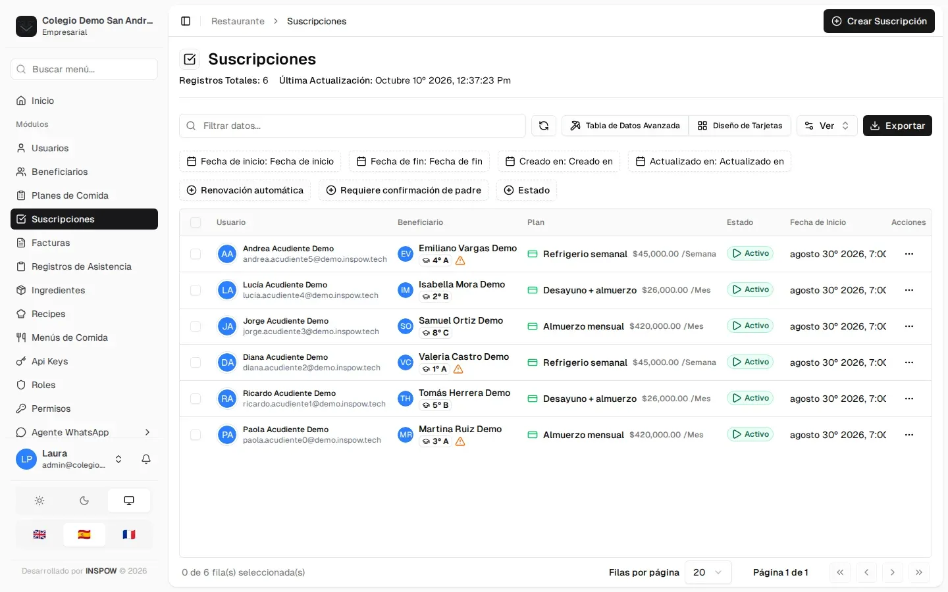Viewport: 948px width, 592px height.
Task: Open rows per page dropdown
Action: 708,572
